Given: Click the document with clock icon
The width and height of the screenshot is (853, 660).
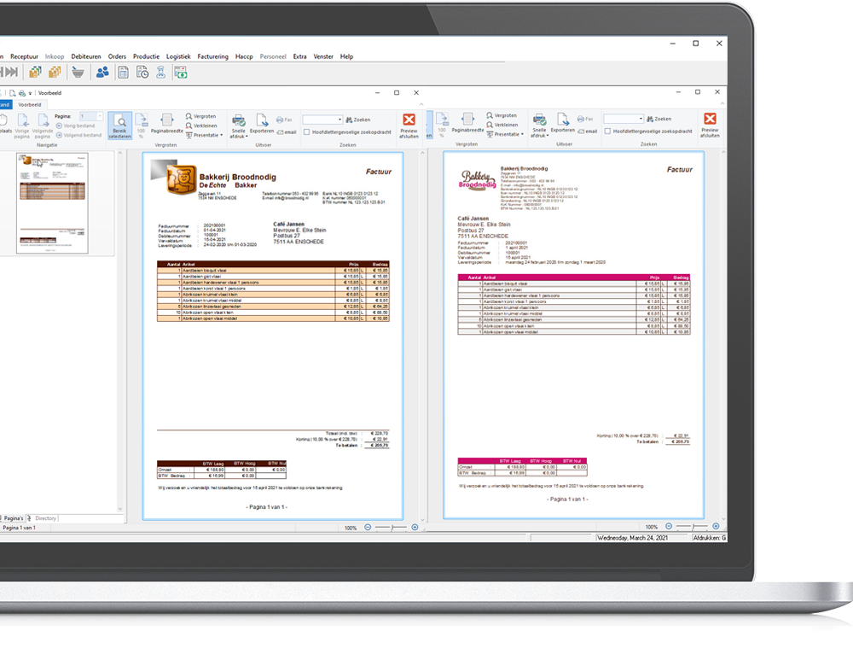Looking at the screenshot, I should coord(142,72).
